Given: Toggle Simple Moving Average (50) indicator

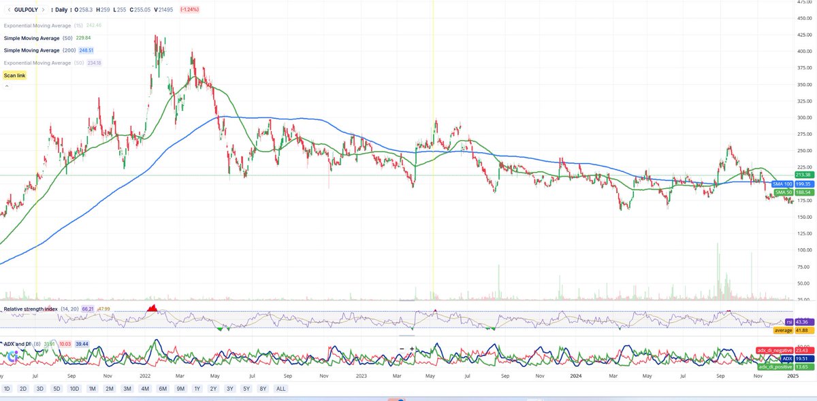Looking at the screenshot, I should 31,38.
